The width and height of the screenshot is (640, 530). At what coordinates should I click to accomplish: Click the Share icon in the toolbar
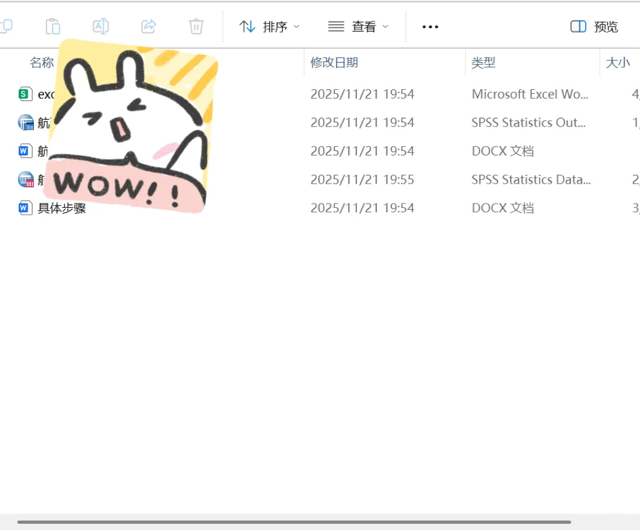(148, 26)
